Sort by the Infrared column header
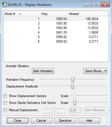Viewport: 112px width, 127px height. click(x=83, y=14)
